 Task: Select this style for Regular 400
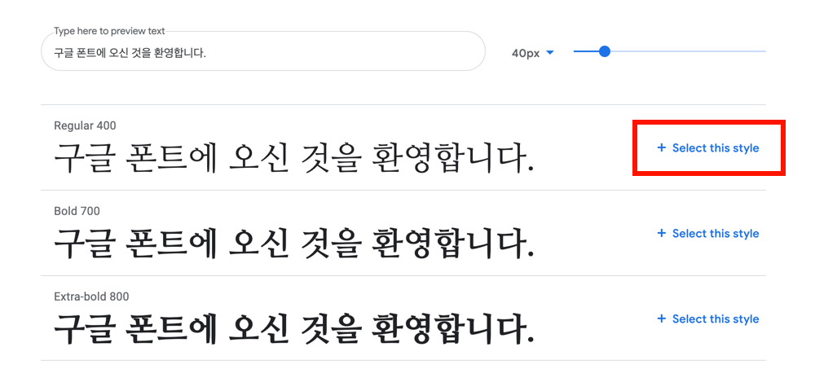point(708,148)
